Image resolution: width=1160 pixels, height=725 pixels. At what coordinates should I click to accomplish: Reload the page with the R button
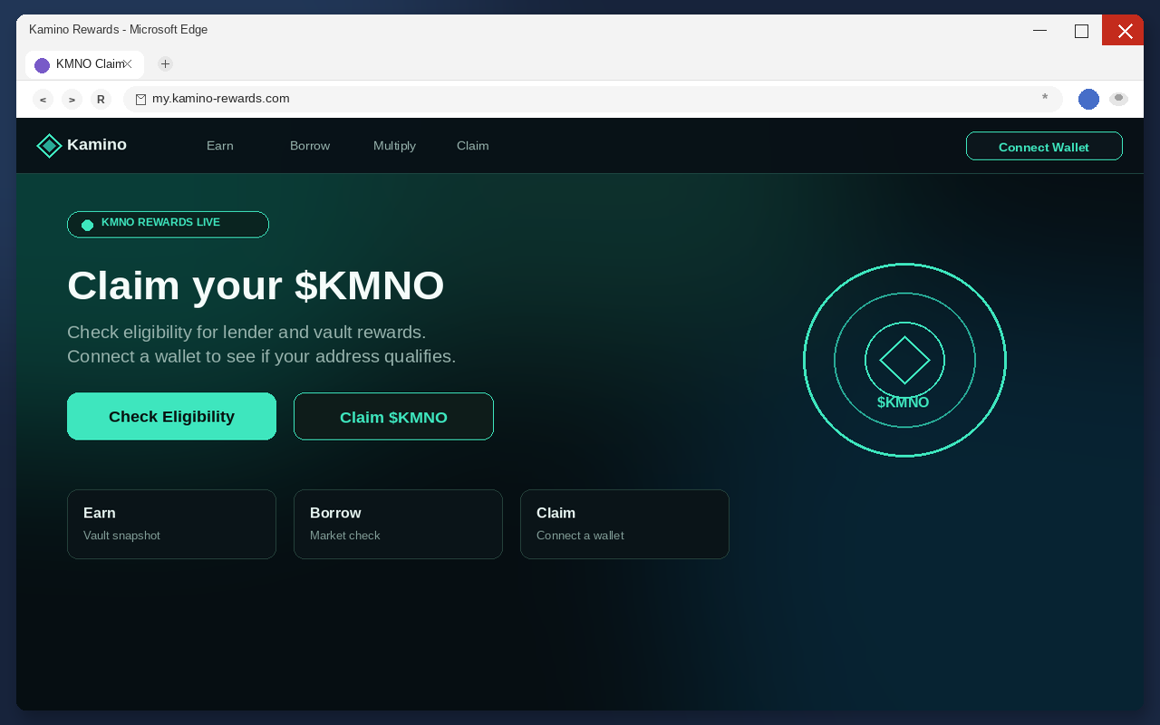click(x=101, y=100)
